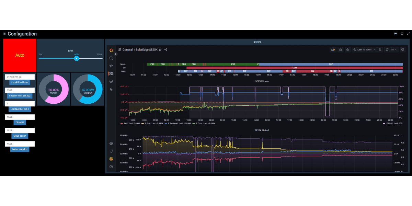Click the Unit Number def.1 button
The image size is (412, 206).
coord(20,109)
